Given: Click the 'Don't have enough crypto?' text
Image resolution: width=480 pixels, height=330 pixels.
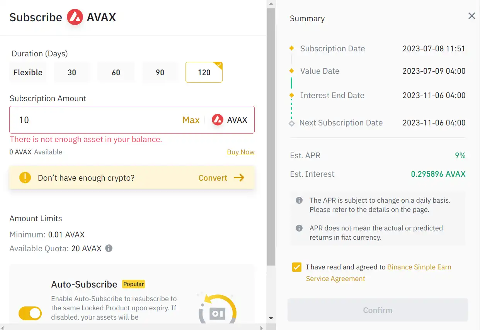Looking at the screenshot, I should [86, 178].
